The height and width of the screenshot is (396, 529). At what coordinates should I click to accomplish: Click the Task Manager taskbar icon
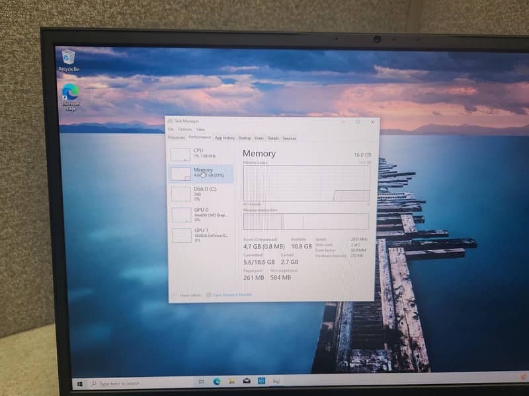pyautogui.click(x=276, y=381)
